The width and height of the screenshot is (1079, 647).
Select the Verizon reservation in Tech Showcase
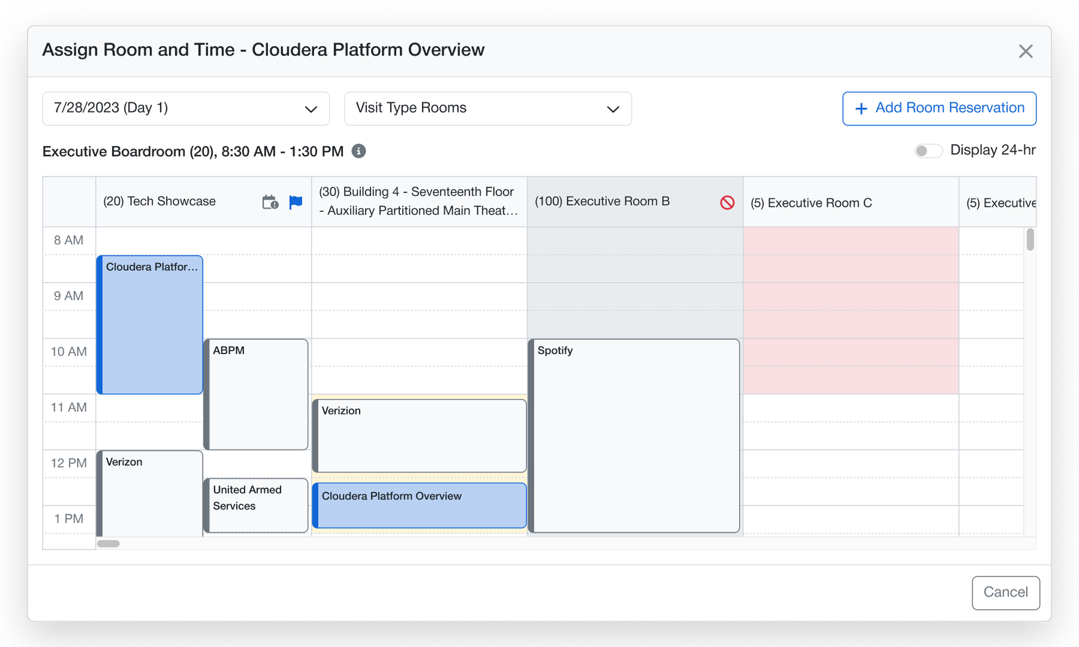pyautogui.click(x=150, y=493)
